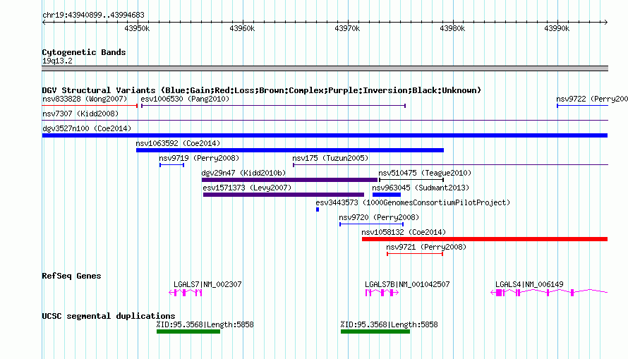Click the LGALS7B|NM_001042507 gene label
The image size is (628, 359).
407,284
